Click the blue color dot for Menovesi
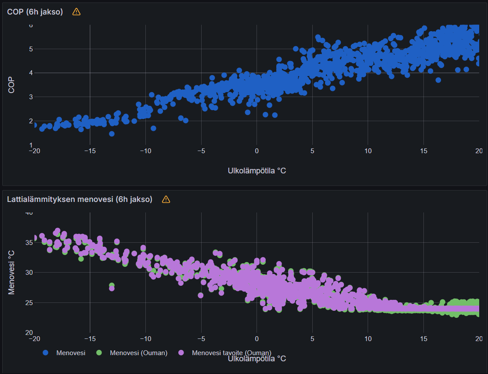The image size is (488, 374). pos(46,353)
